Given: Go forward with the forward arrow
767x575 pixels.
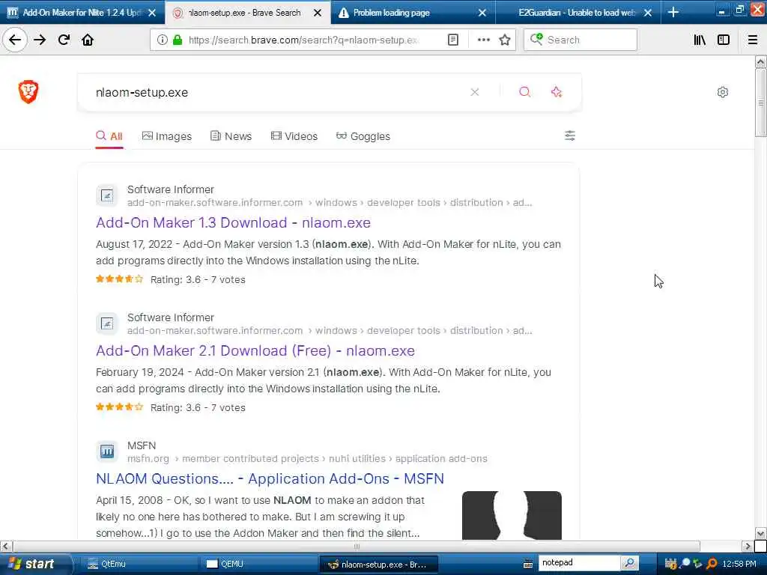Looking at the screenshot, I should click(40, 40).
